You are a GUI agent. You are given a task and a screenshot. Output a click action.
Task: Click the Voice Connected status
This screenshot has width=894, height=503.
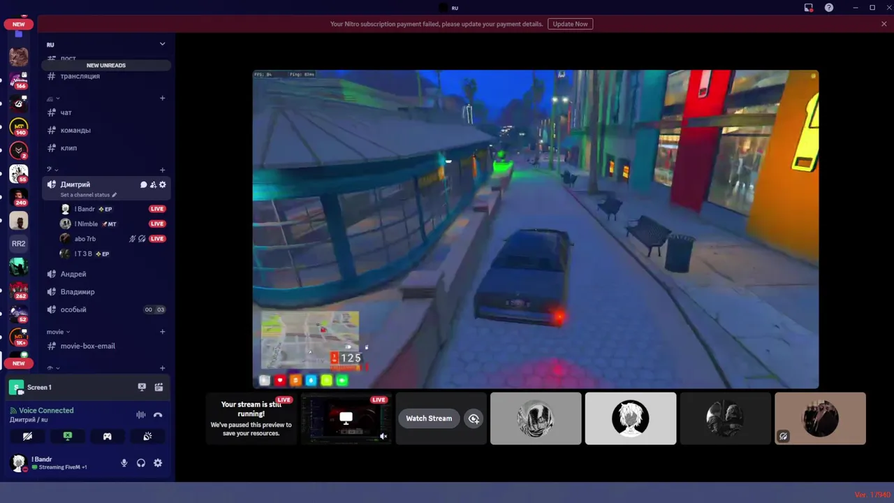click(x=46, y=411)
